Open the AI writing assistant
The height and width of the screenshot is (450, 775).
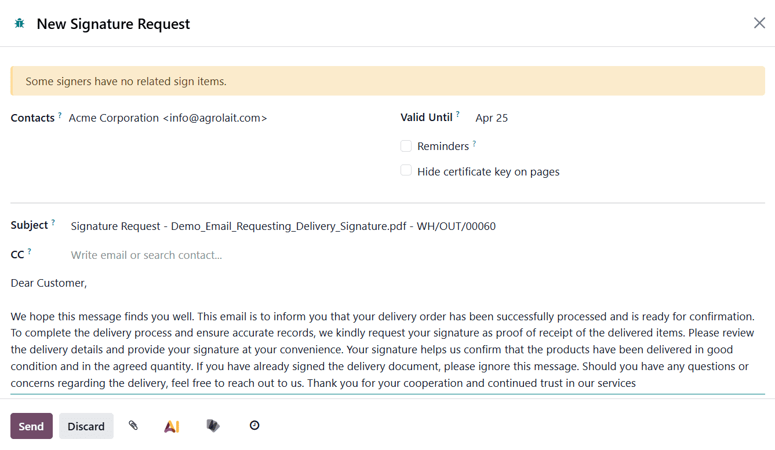[x=172, y=426]
